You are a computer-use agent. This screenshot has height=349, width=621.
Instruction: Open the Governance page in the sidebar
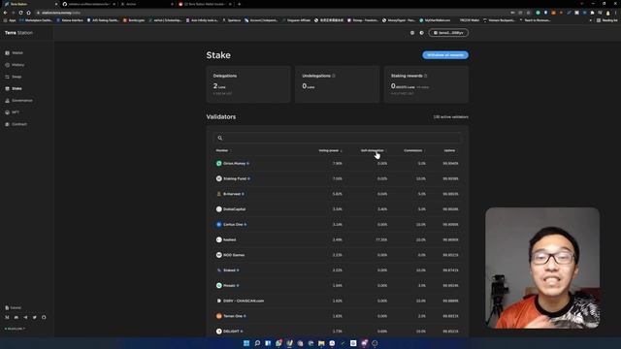pyautogui.click(x=18, y=100)
